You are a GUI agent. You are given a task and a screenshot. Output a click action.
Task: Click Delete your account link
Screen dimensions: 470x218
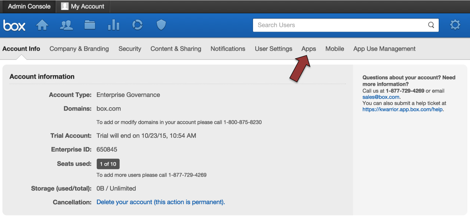161,202
